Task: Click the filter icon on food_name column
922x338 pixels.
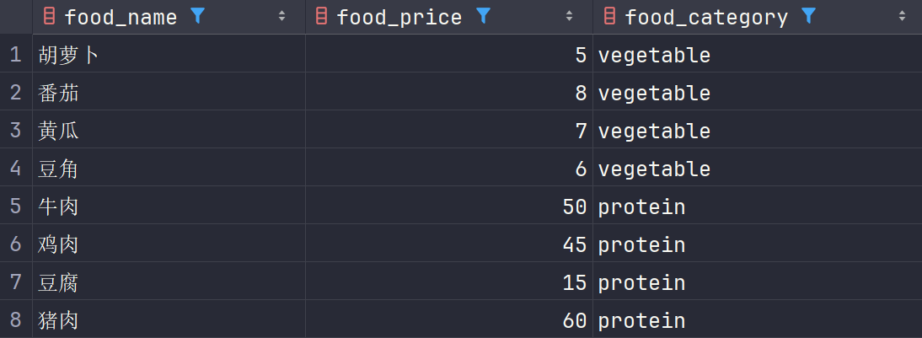Action: point(198,16)
